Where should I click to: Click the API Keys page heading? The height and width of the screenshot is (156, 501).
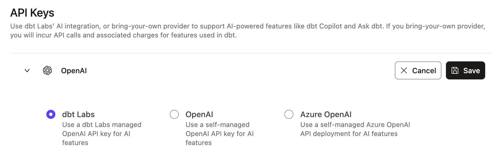click(32, 13)
